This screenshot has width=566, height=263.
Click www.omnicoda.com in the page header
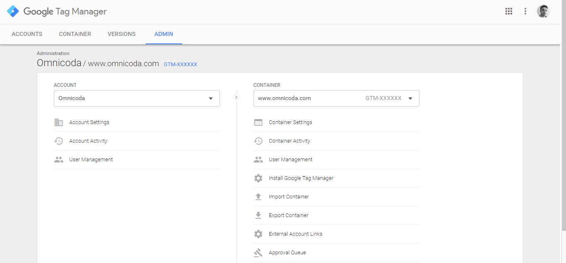(x=124, y=64)
